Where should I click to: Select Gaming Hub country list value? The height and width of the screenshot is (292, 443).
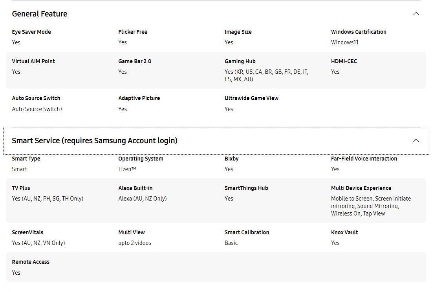coord(266,75)
